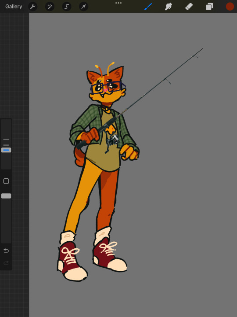Open the Layers panel
The width and height of the screenshot is (237, 317).
pos(209,7)
